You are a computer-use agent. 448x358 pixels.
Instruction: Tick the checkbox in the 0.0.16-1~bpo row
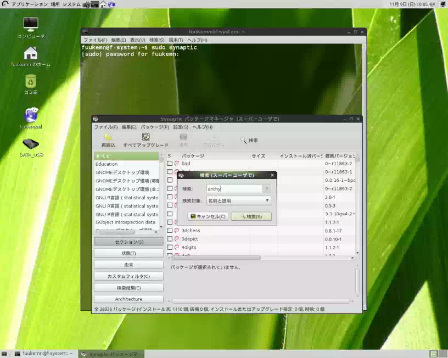pyautogui.click(x=170, y=180)
